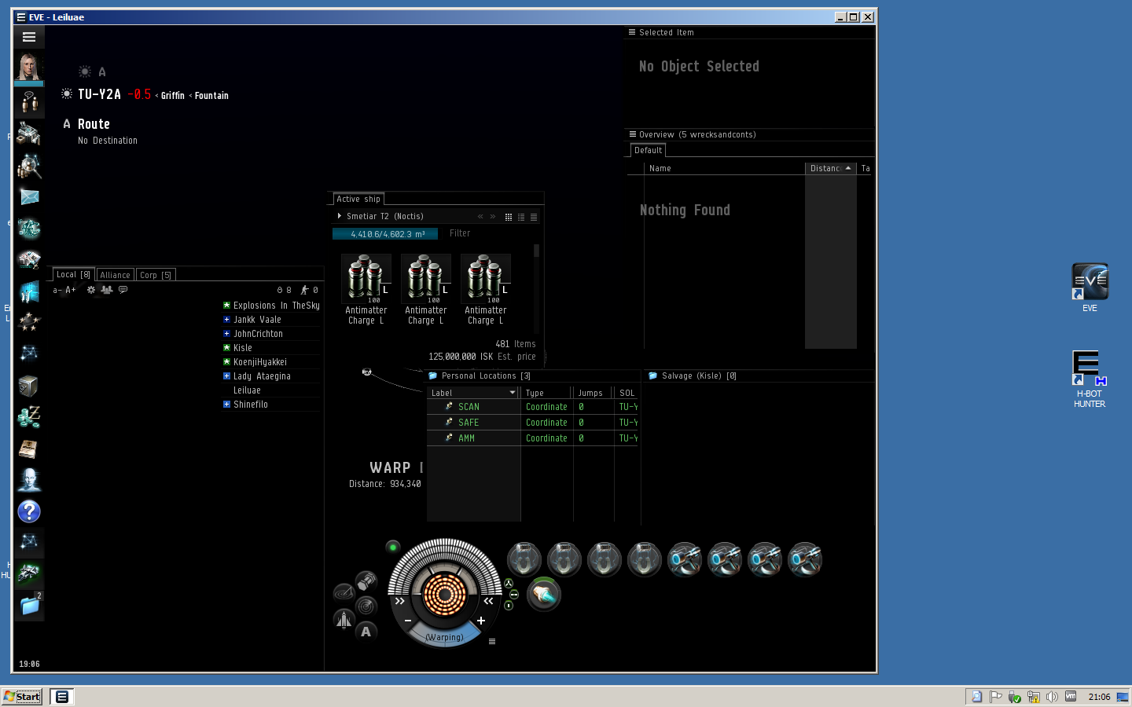Switch to the Alliance chat tab
The image size is (1132, 707).
pyautogui.click(x=116, y=275)
